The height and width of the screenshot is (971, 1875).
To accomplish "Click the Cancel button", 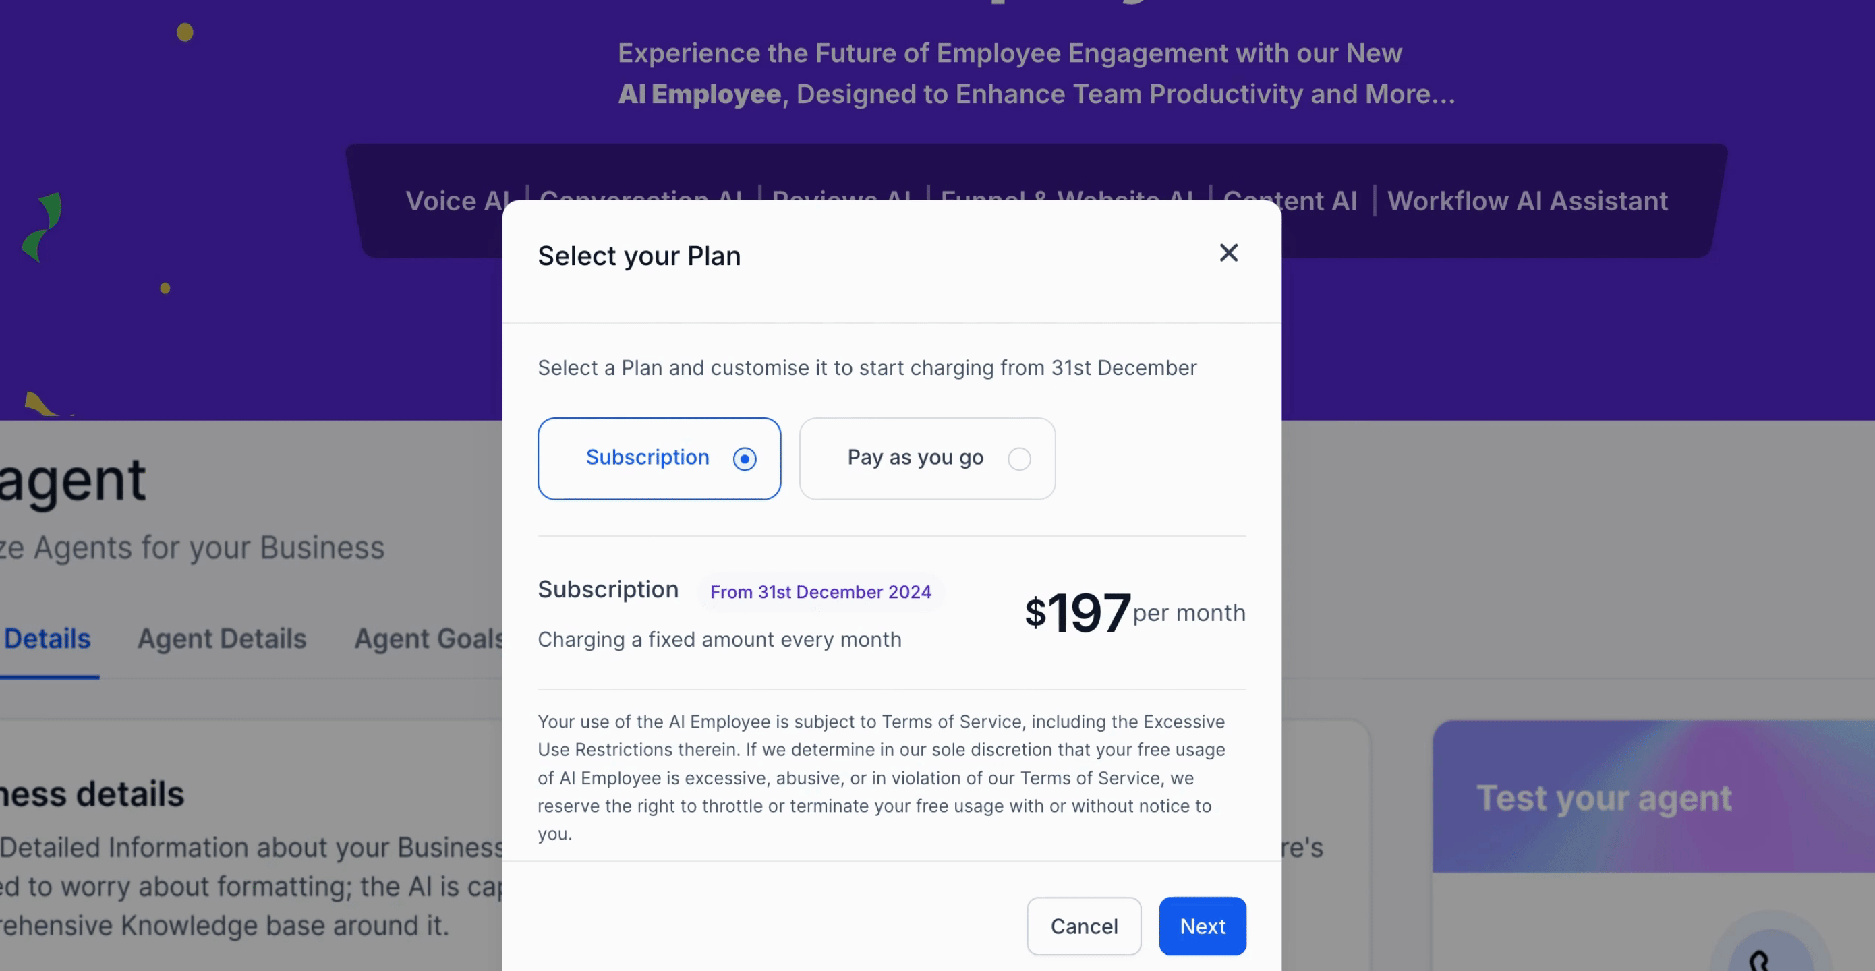I will [x=1084, y=926].
